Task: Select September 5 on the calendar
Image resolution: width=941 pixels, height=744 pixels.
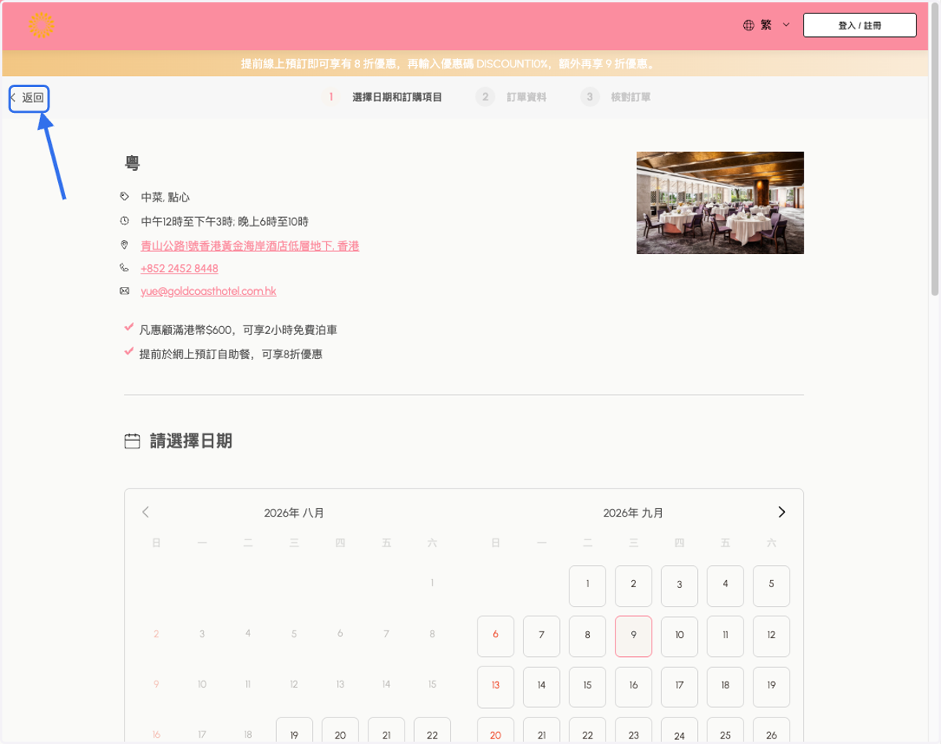Action: pos(772,585)
